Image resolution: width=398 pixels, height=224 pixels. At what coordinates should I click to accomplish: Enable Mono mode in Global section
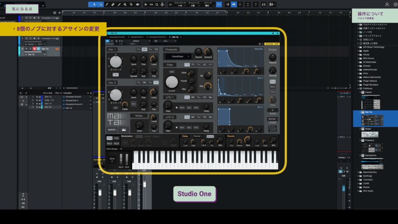(x=272, y=87)
